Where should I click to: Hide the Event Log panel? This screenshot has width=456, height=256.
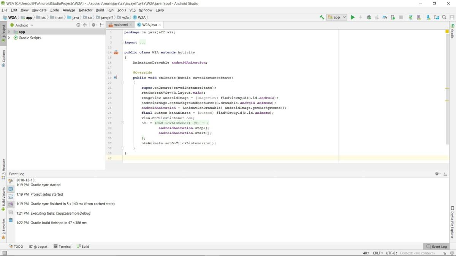(x=445, y=174)
